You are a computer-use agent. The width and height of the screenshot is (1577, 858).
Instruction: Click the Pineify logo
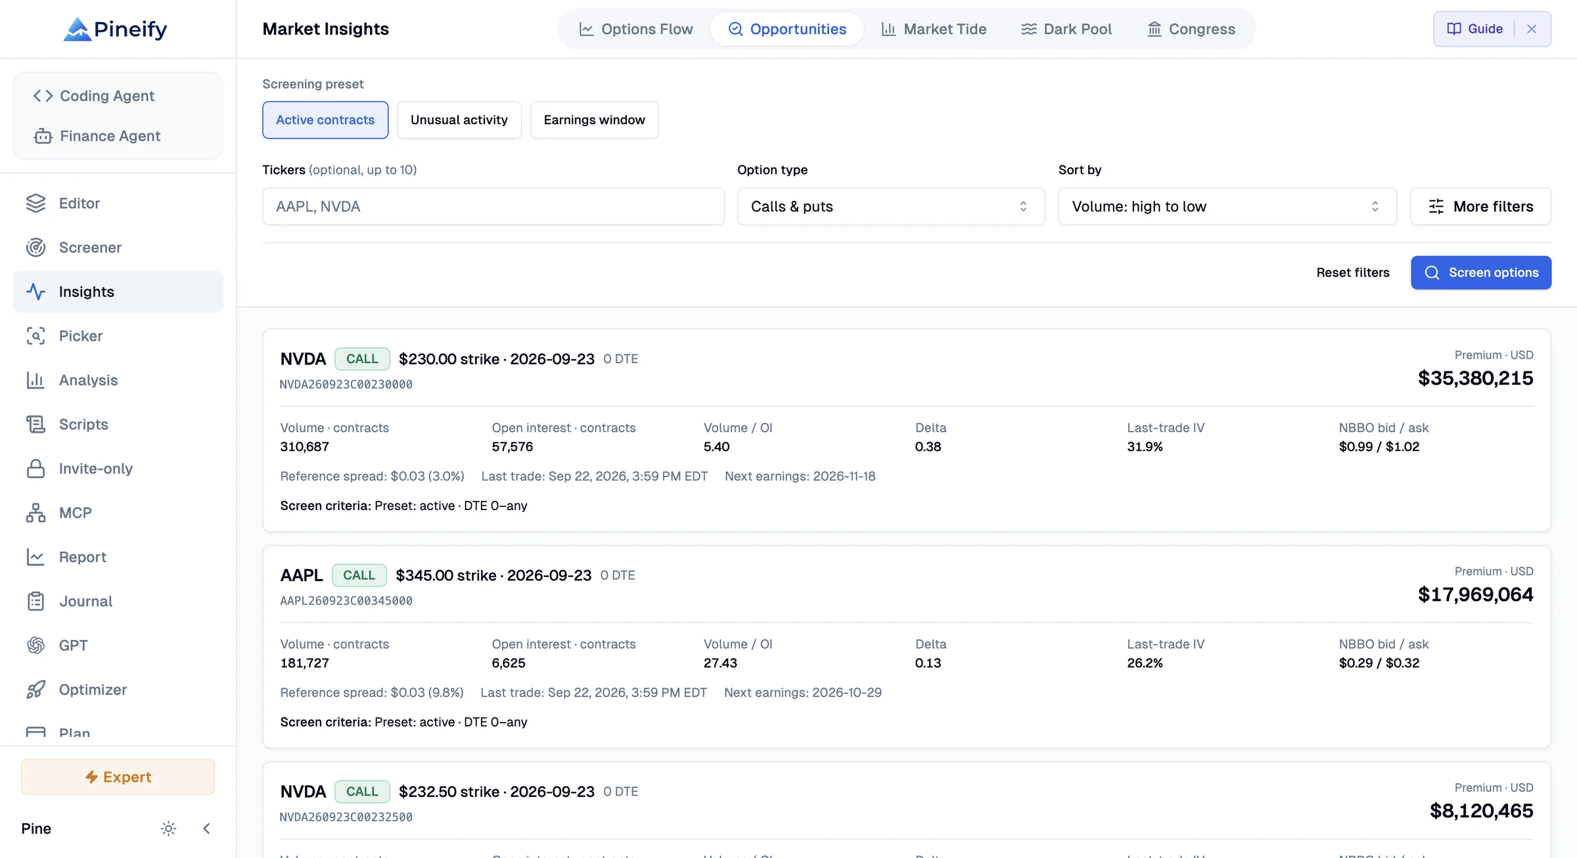point(116,29)
